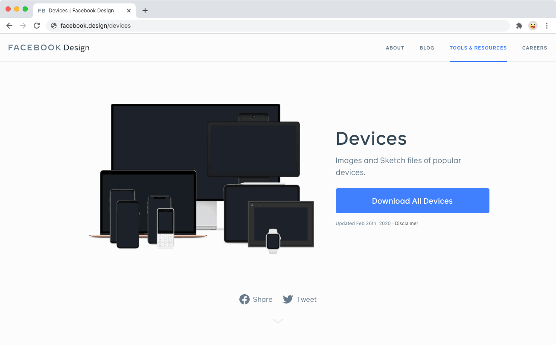Click the Facebook share icon
Image resolution: width=556 pixels, height=345 pixels.
coord(244,299)
